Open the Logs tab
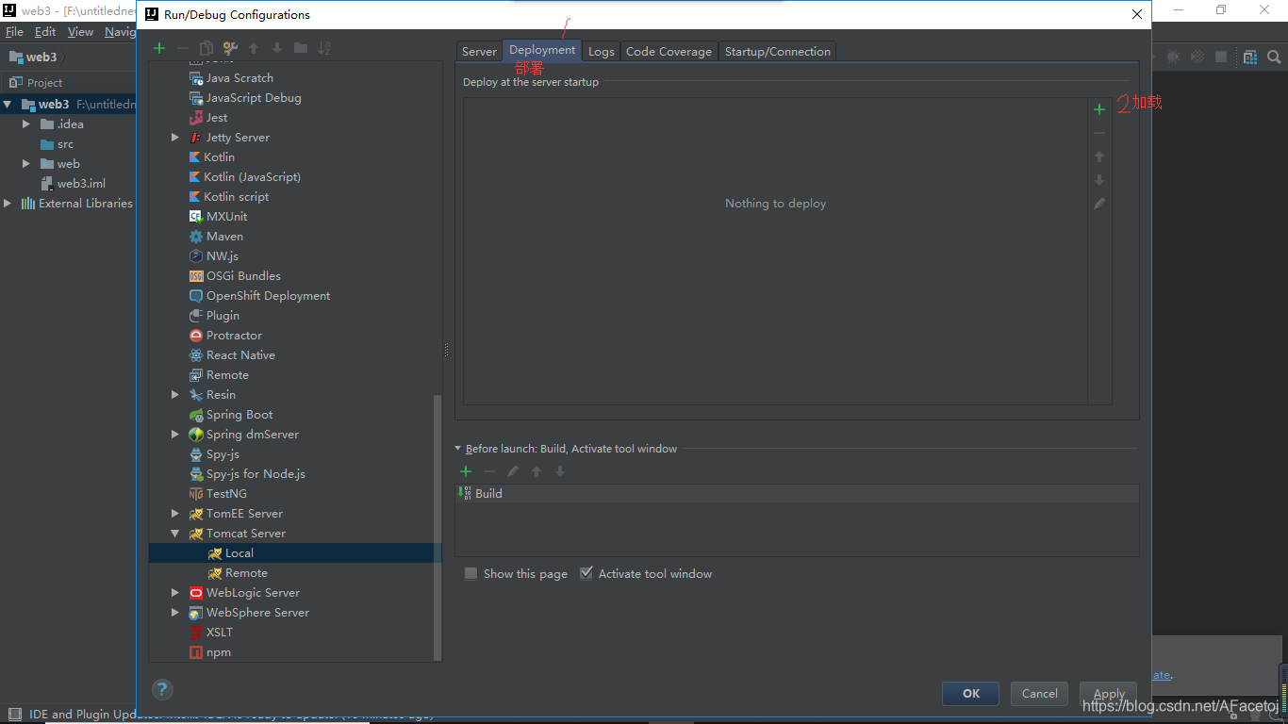The height and width of the screenshot is (724, 1288). (602, 52)
